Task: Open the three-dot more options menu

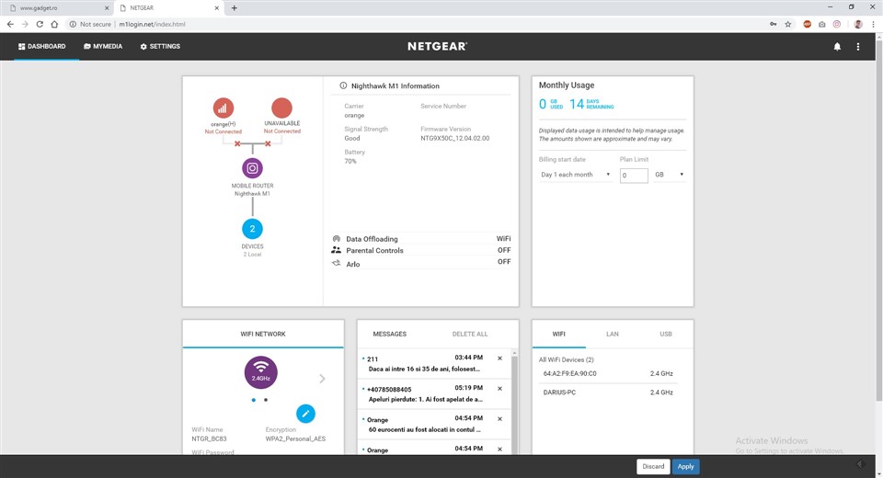Action: 858,47
